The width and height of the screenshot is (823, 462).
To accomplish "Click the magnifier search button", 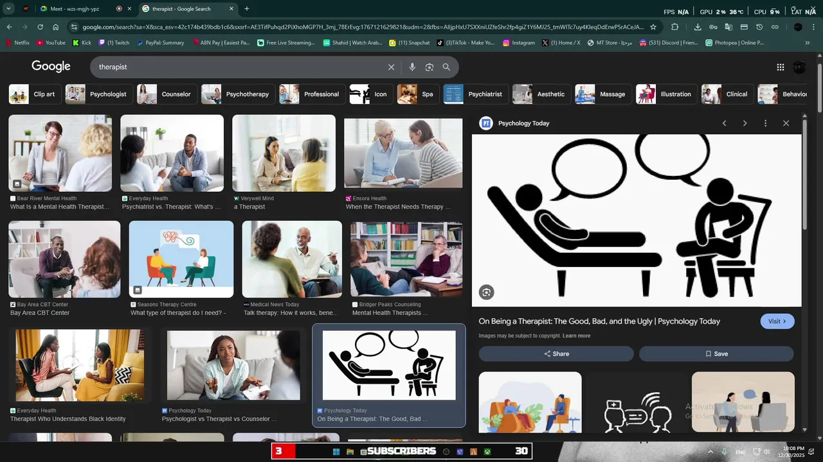I will point(446,67).
